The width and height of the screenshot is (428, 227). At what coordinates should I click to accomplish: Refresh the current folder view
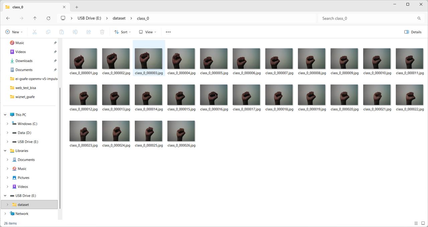coord(48,18)
